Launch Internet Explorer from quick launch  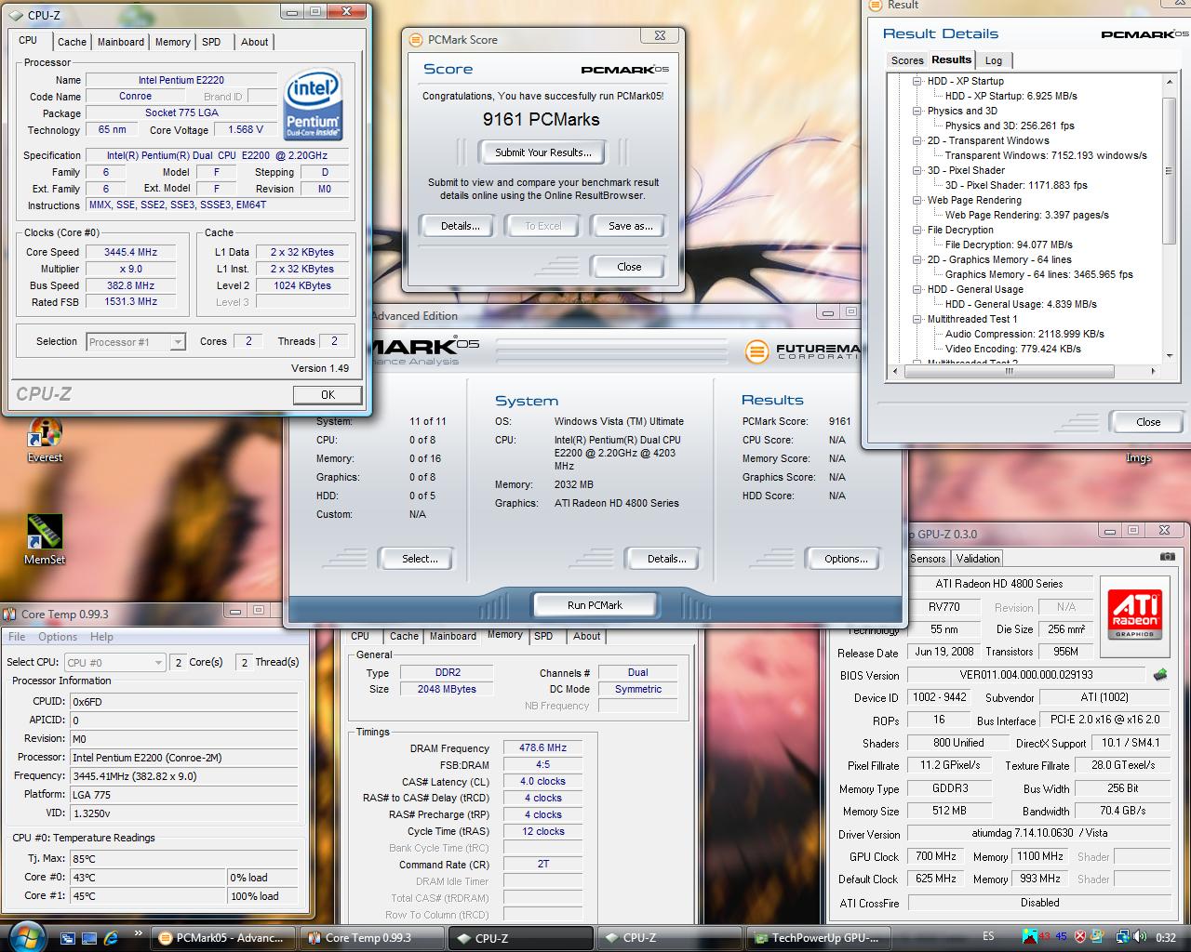[112, 937]
